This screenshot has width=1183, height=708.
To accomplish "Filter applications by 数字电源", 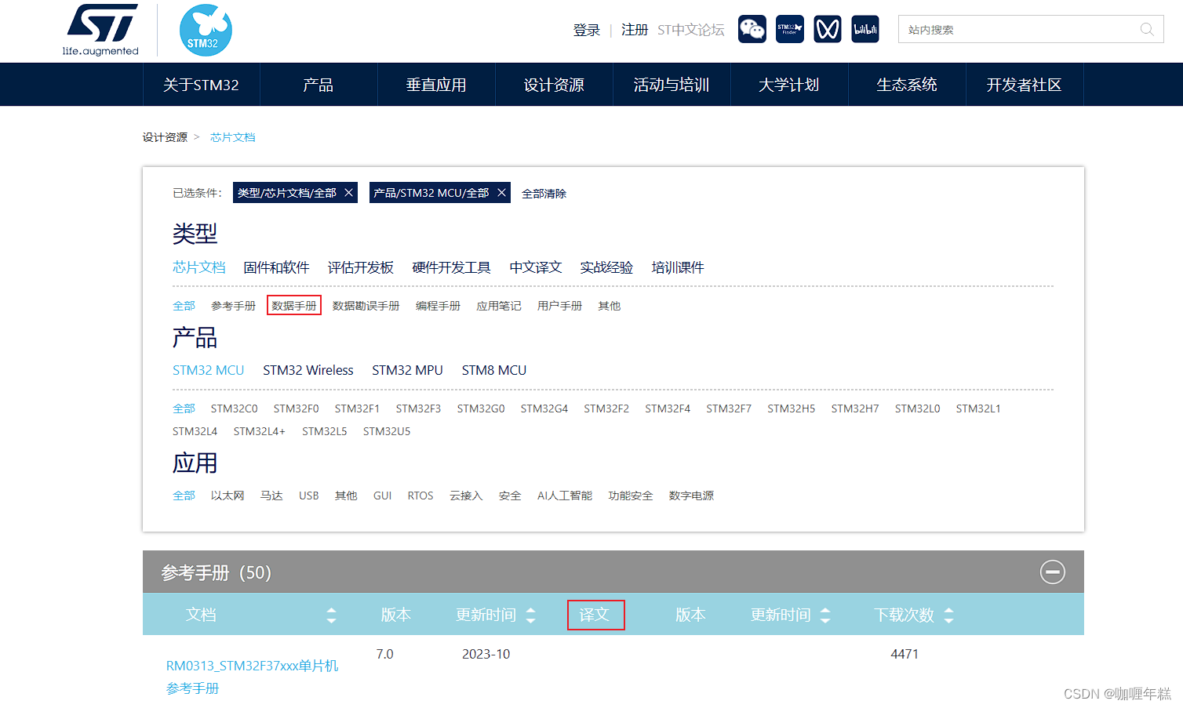I will point(691,496).
